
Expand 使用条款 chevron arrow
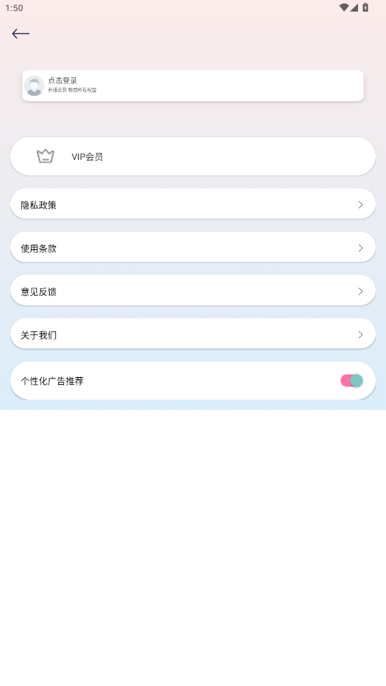coord(361,248)
